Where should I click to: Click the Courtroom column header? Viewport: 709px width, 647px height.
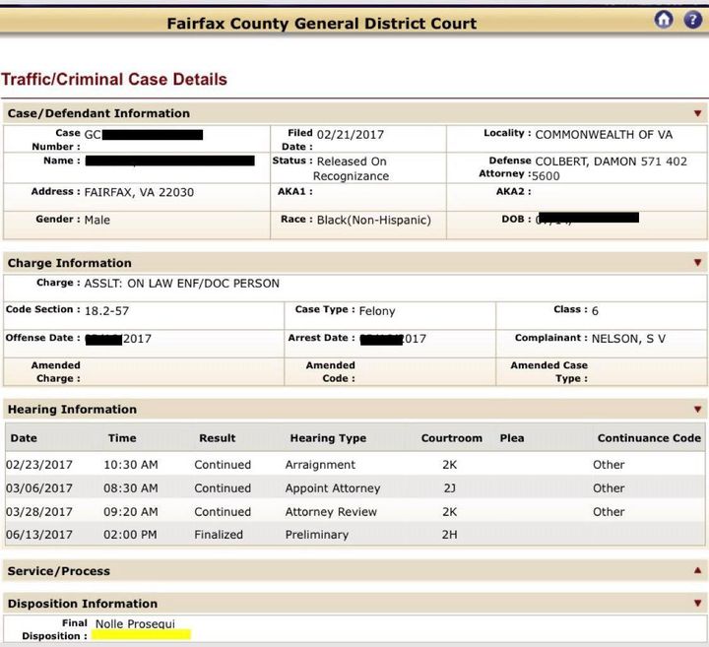point(451,438)
